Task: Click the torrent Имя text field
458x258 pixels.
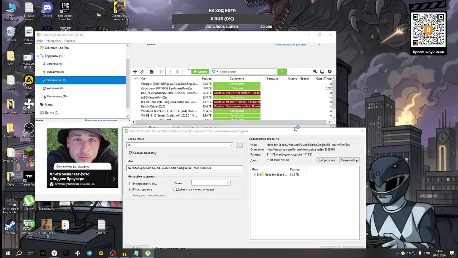Action: [x=185, y=168]
